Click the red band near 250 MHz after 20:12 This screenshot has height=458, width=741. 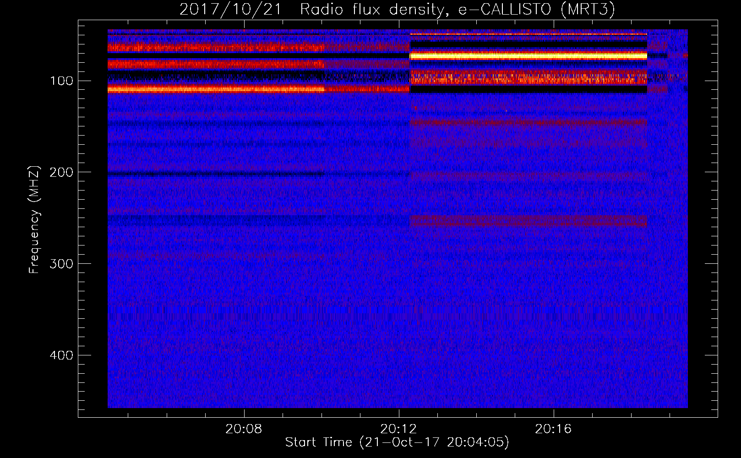(528, 221)
